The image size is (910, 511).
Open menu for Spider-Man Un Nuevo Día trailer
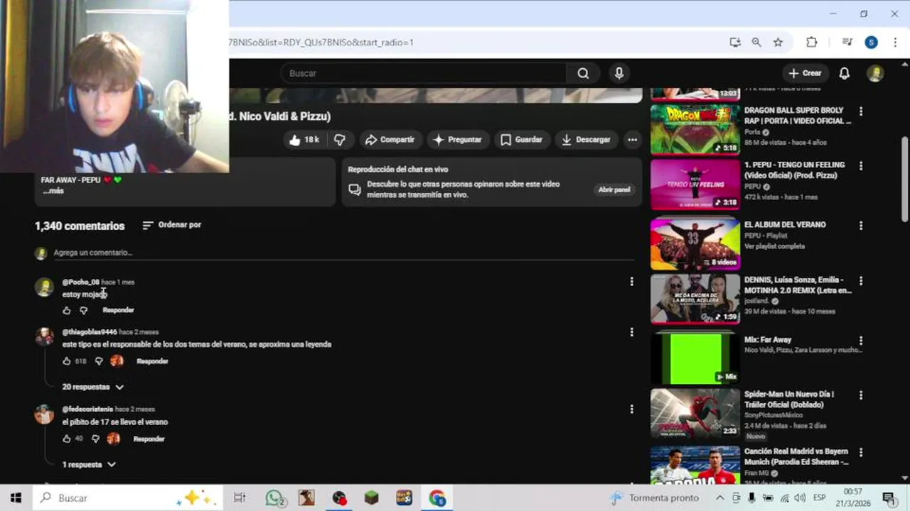[x=861, y=395]
